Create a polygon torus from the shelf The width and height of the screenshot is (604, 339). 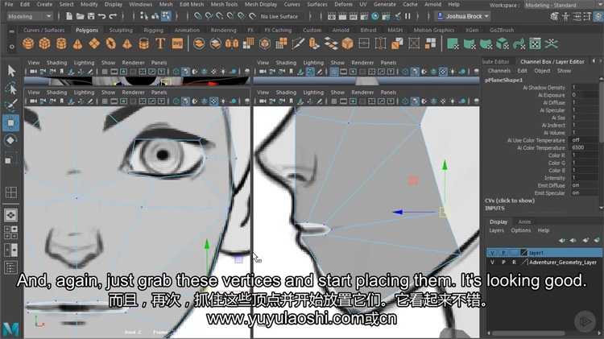pyautogui.click(x=111, y=44)
